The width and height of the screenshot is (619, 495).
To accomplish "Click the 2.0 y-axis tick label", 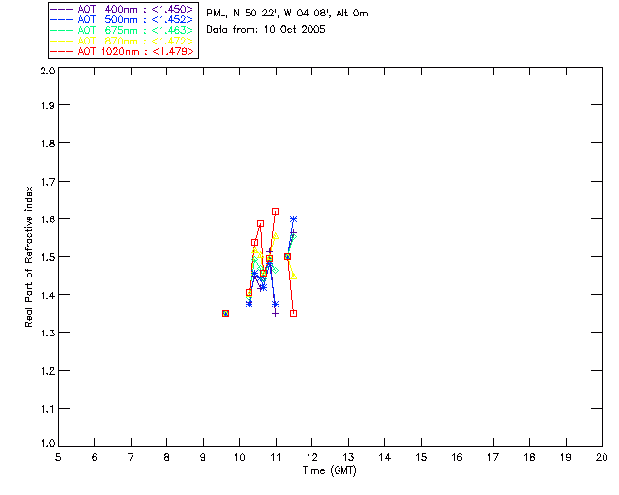I will 47,72.
